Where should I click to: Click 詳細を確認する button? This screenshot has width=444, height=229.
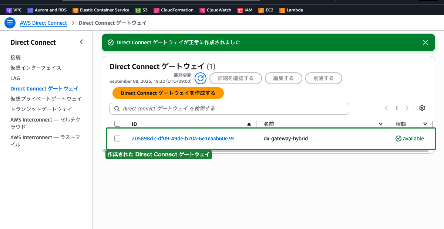[x=236, y=78]
